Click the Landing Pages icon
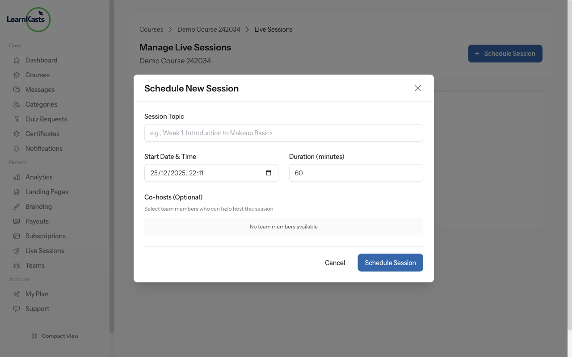 tap(17, 191)
